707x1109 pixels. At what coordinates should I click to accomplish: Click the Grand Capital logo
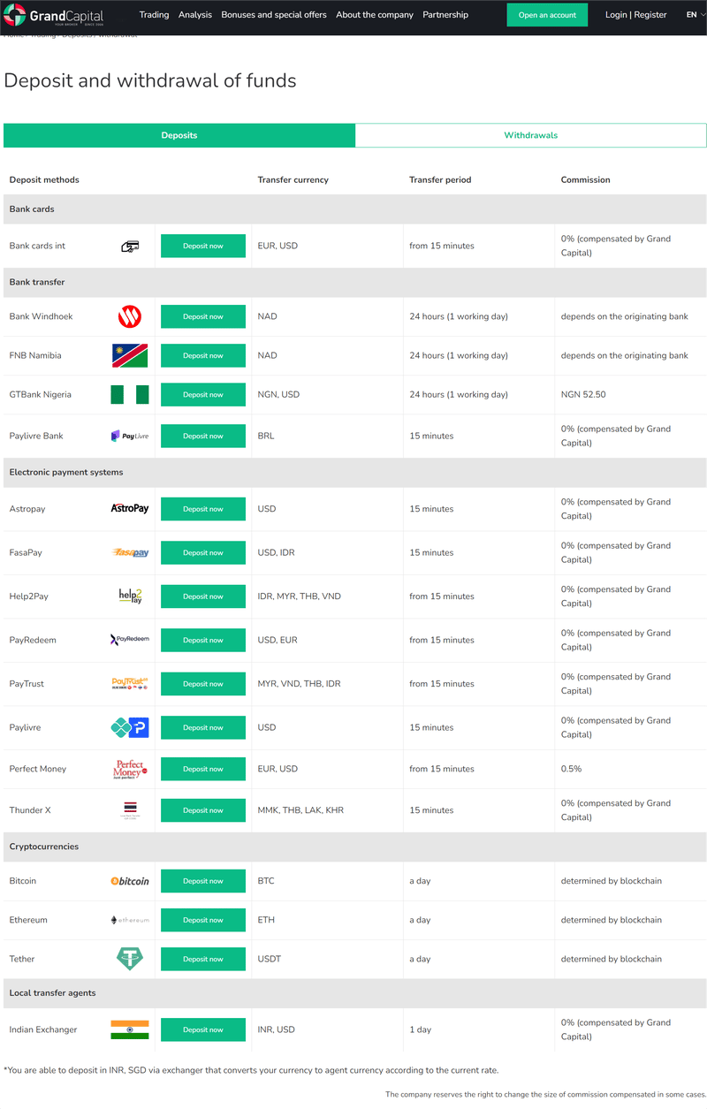(55, 16)
